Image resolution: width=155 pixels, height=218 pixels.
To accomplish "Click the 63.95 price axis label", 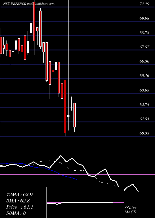I will tap(144, 90).
